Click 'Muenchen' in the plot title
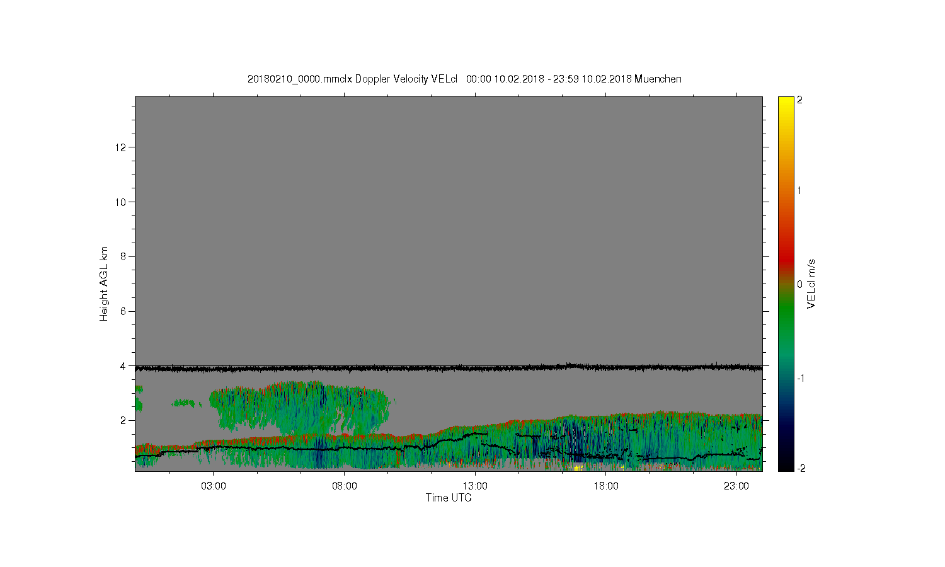The height and width of the screenshot is (567, 945). pos(658,79)
